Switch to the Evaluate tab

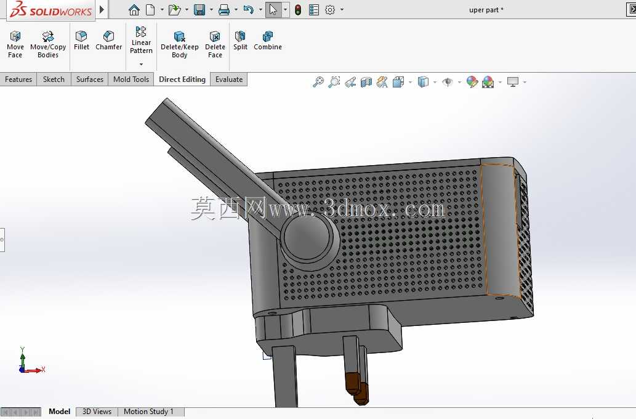pos(229,79)
